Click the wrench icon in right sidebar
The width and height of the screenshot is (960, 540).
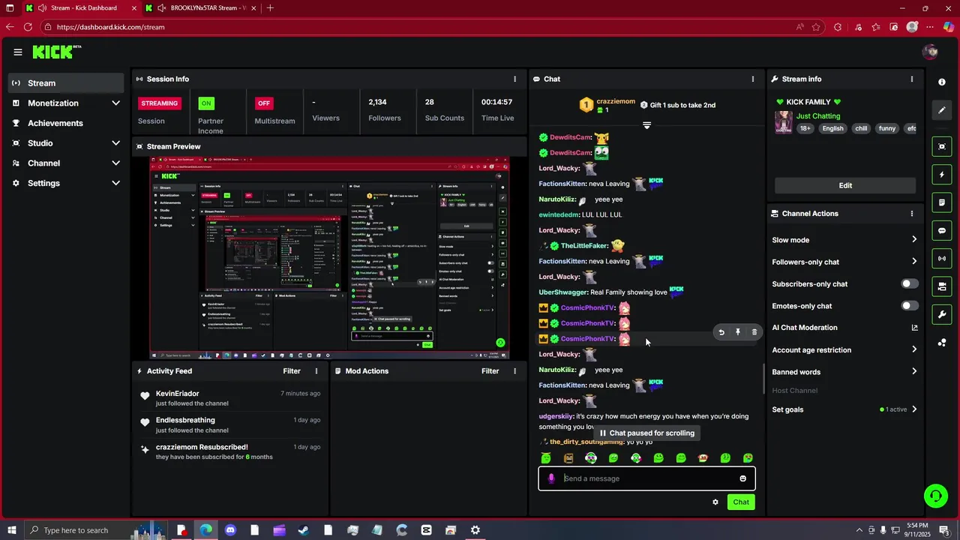(942, 314)
